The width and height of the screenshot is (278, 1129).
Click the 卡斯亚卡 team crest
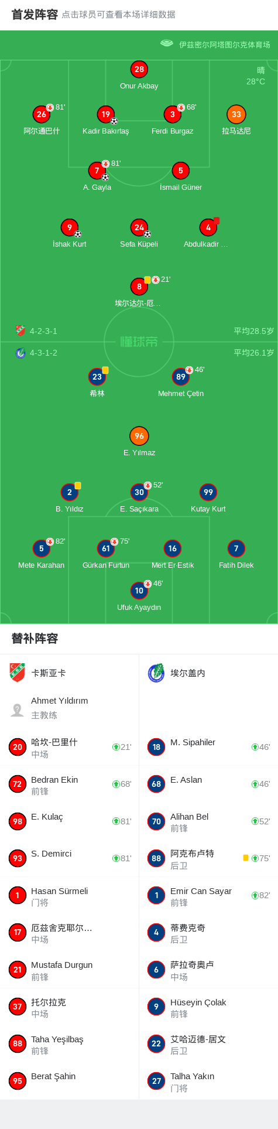(x=18, y=673)
